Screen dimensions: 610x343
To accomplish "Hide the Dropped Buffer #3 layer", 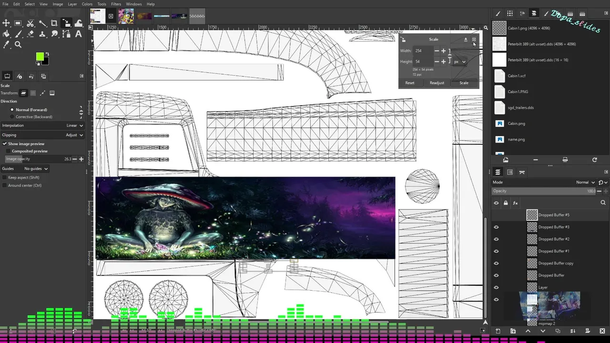I will [x=496, y=227].
